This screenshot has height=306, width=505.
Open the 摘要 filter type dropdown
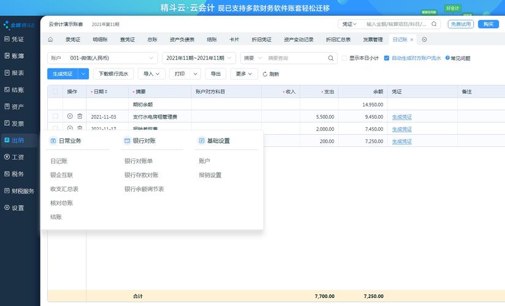pyautogui.click(x=253, y=58)
